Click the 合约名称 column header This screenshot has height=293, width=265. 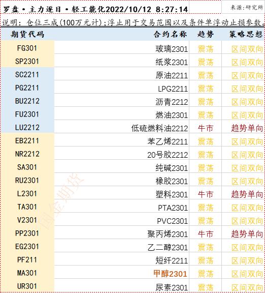[x=170, y=34]
